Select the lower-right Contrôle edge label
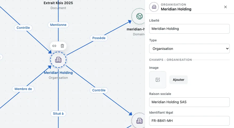The height and width of the screenshot is (128, 234). tap(99, 90)
